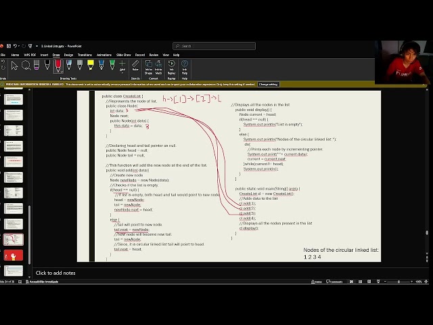
Task: Choose the galaxy-colored pen
Action: (x=69, y=65)
